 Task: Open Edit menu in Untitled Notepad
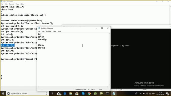coord(43,31)
